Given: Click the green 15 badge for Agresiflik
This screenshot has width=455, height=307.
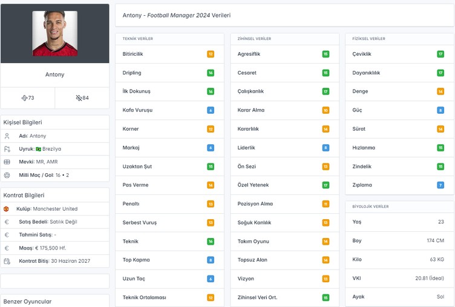Looking at the screenshot, I should (326, 54).
